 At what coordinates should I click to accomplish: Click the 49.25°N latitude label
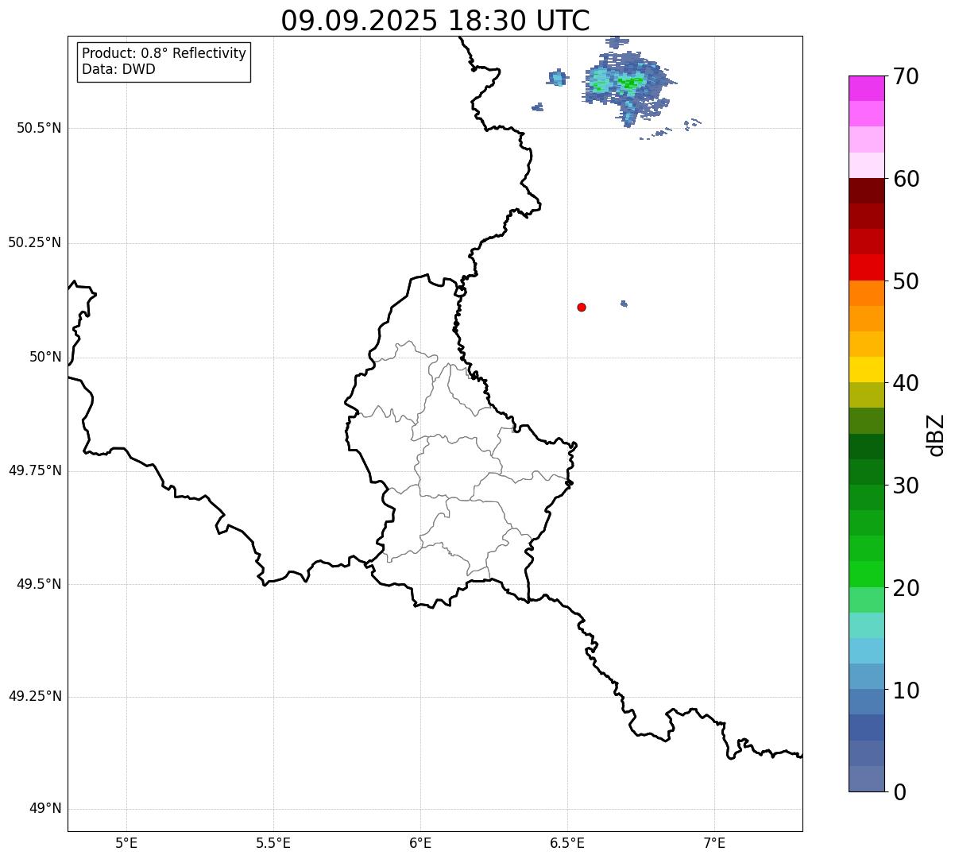click(35, 696)
